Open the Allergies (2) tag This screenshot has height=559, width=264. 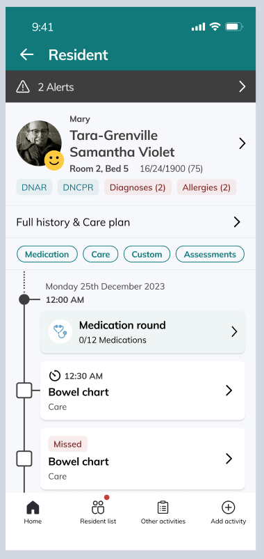tap(207, 187)
